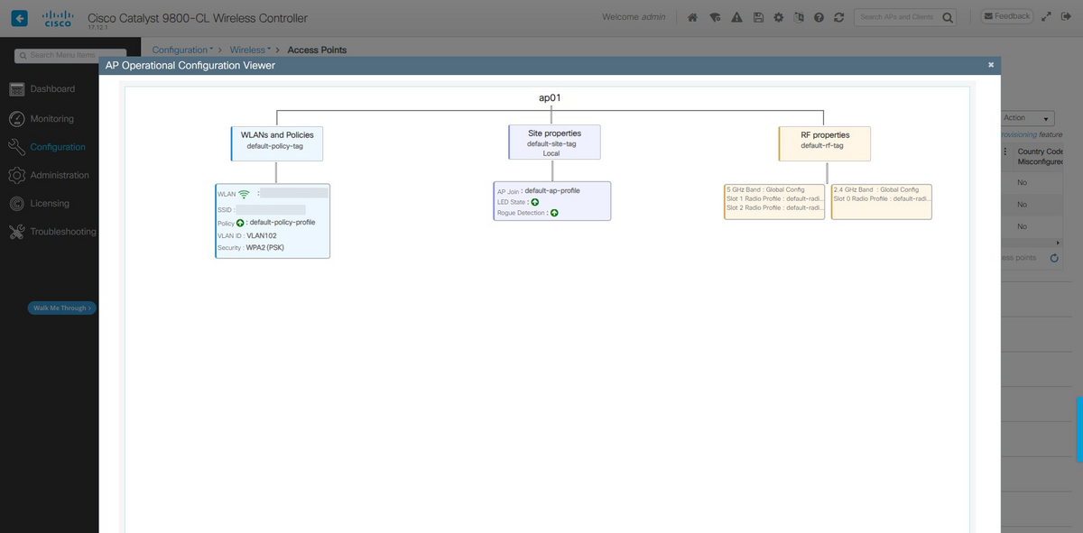
Task: Refresh access points with the circular arrow icon
Action: tap(1053, 257)
